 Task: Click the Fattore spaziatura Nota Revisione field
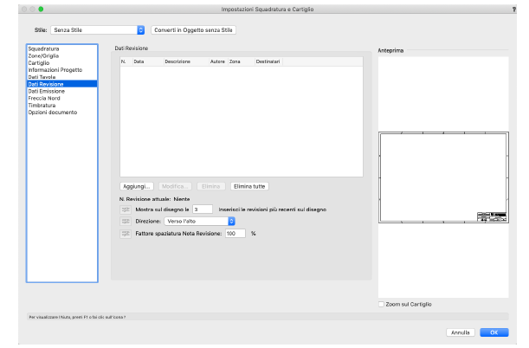235,234
